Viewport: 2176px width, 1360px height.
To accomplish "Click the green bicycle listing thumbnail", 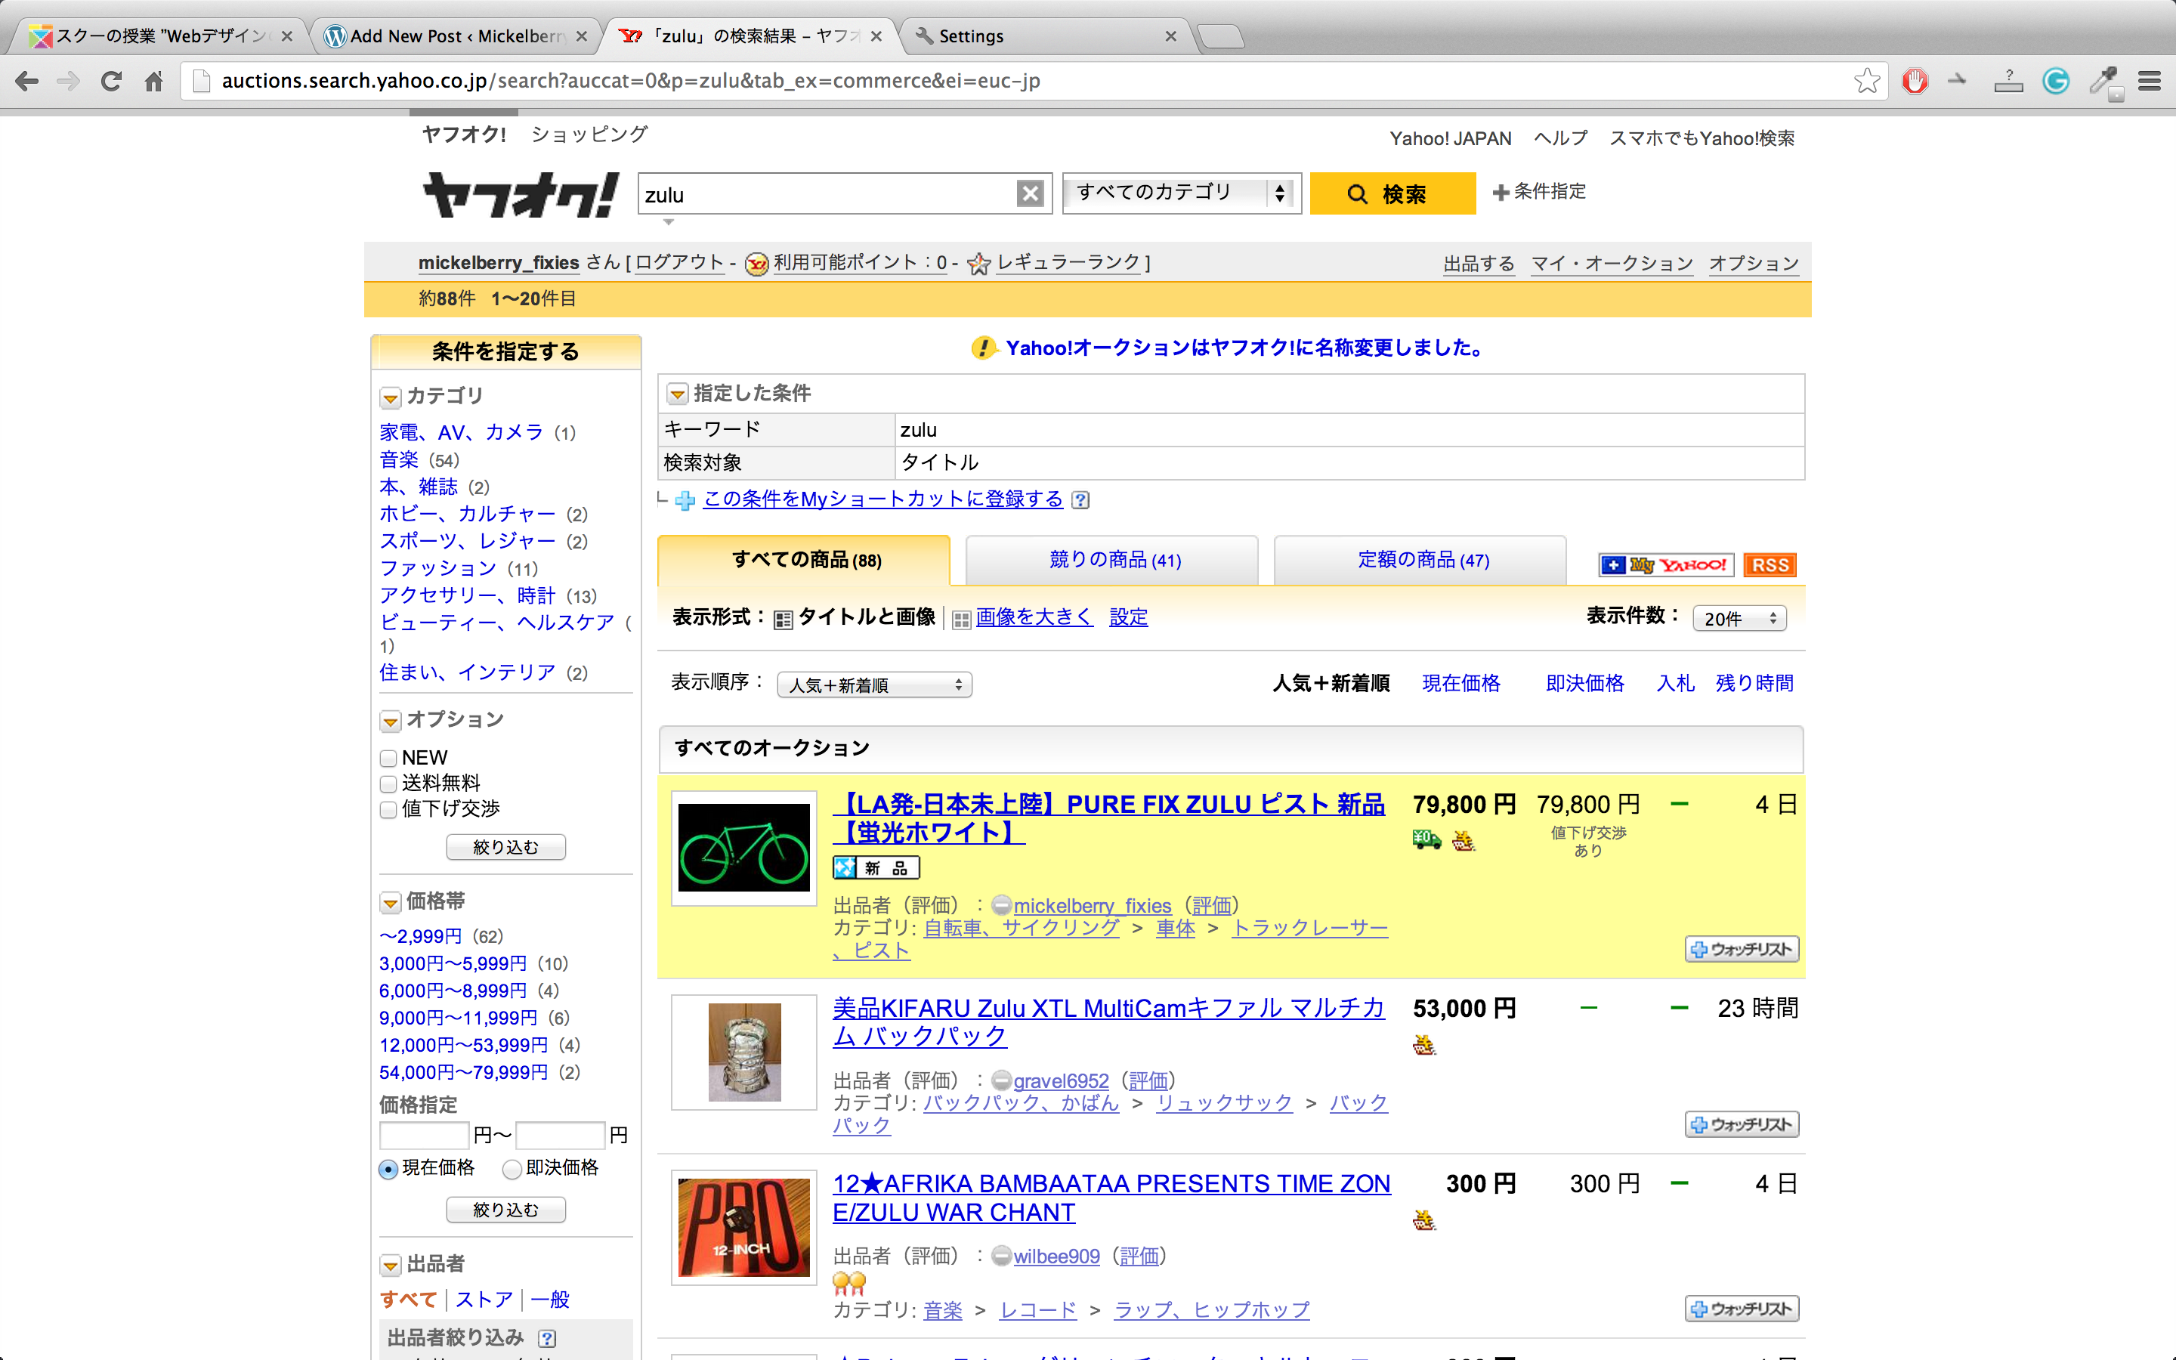I will (743, 847).
